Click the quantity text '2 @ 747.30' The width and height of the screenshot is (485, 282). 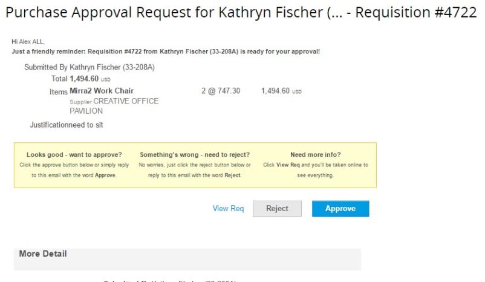click(x=221, y=91)
